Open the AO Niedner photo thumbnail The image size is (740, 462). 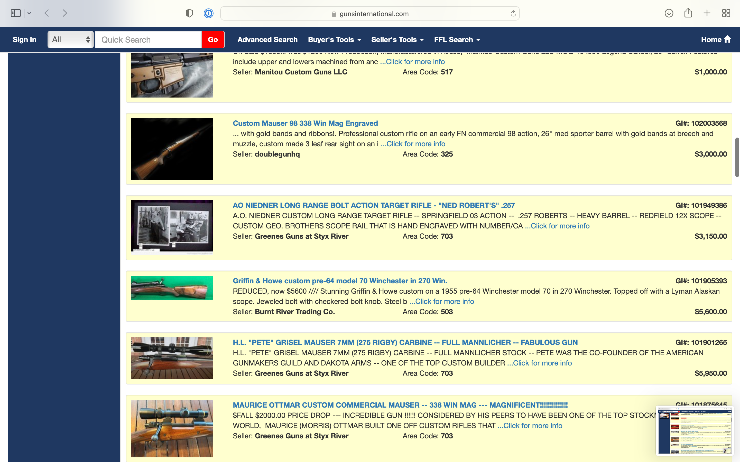[172, 227]
